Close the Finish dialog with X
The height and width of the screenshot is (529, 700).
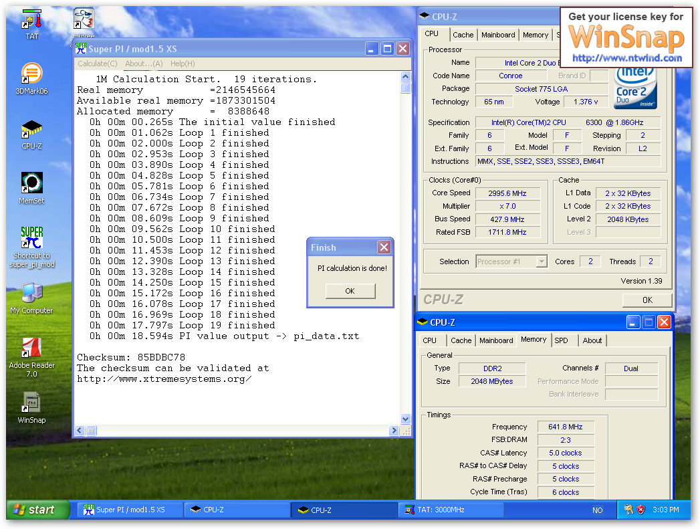pyautogui.click(x=384, y=247)
